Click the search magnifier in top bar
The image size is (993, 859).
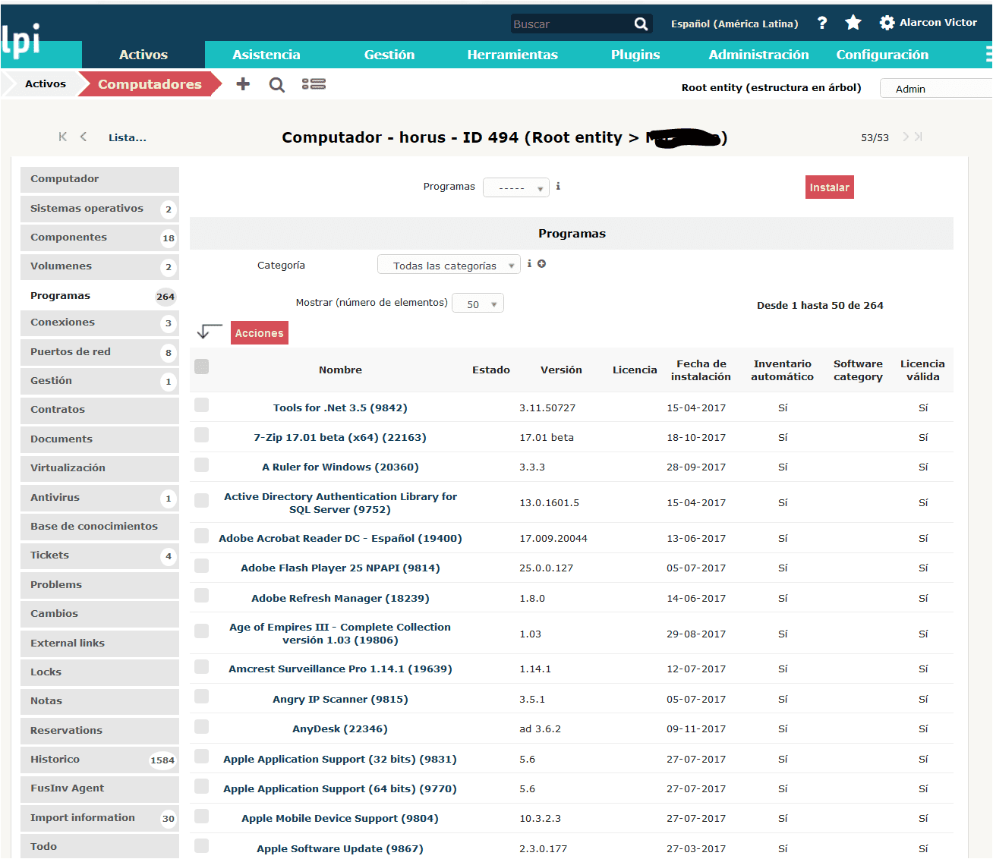(642, 24)
